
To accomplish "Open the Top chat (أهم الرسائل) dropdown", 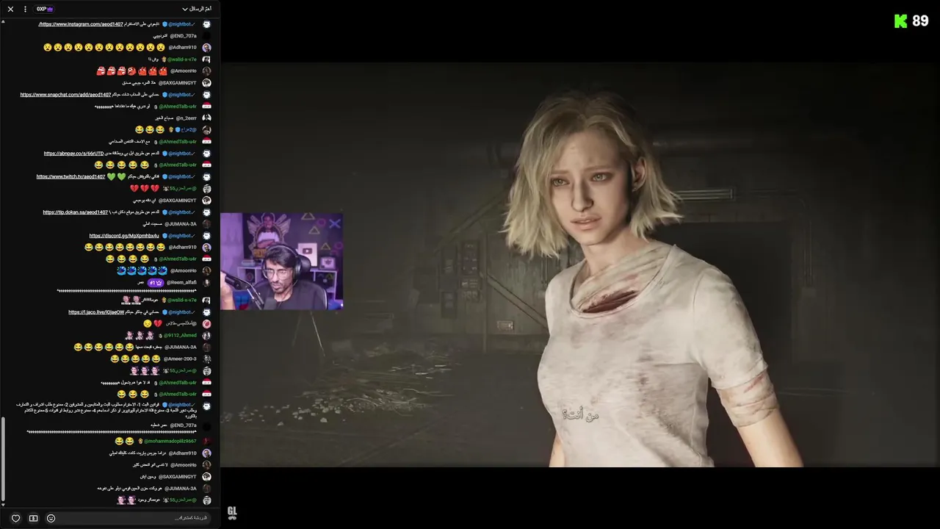I will pos(197,9).
